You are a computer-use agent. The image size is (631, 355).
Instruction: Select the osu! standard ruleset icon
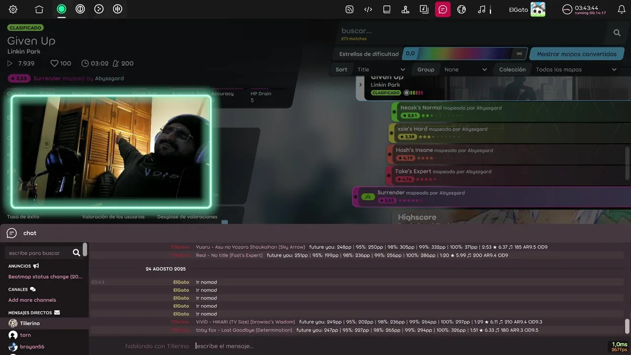click(62, 9)
